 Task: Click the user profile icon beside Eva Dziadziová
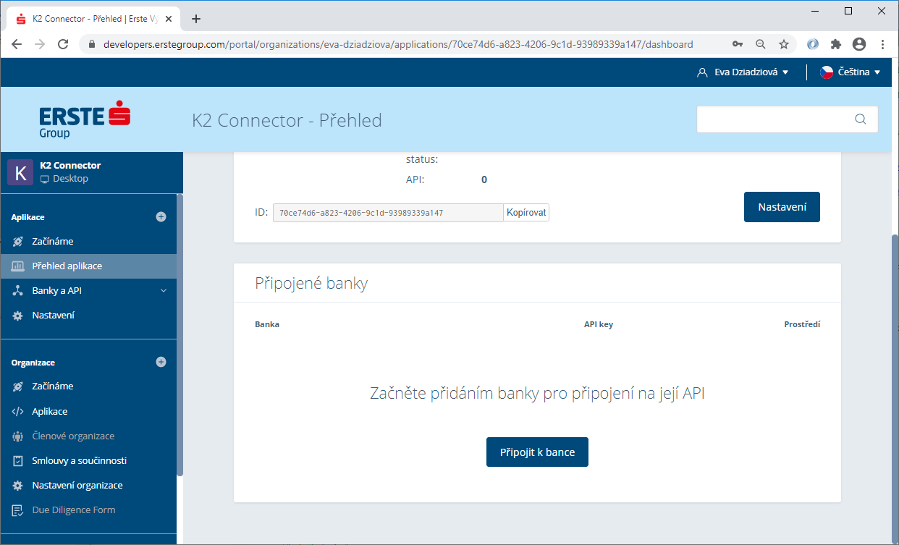(701, 72)
